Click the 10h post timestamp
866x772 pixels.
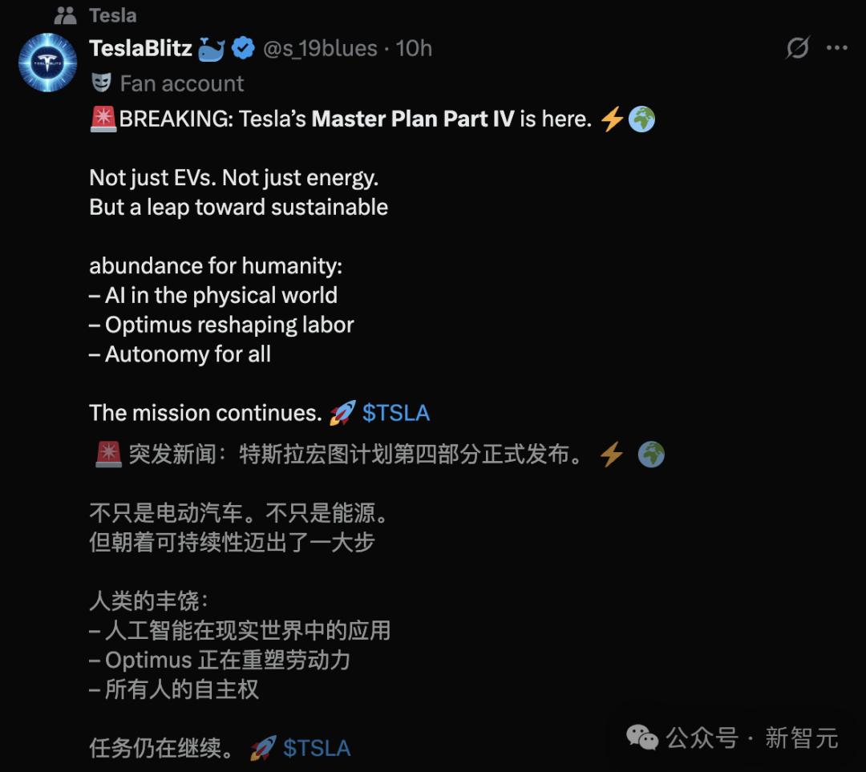click(x=415, y=48)
